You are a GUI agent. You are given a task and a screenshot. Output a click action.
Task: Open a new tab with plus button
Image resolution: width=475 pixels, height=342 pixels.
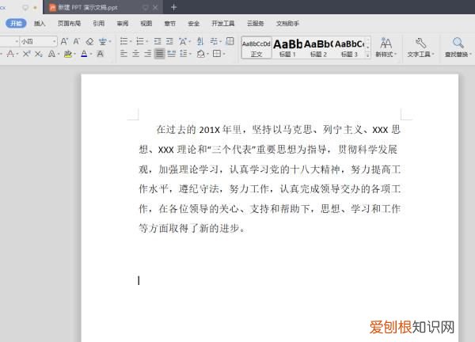click(173, 7)
